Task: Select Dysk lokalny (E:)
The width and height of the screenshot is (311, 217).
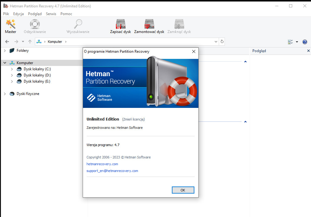Action: coord(37,81)
